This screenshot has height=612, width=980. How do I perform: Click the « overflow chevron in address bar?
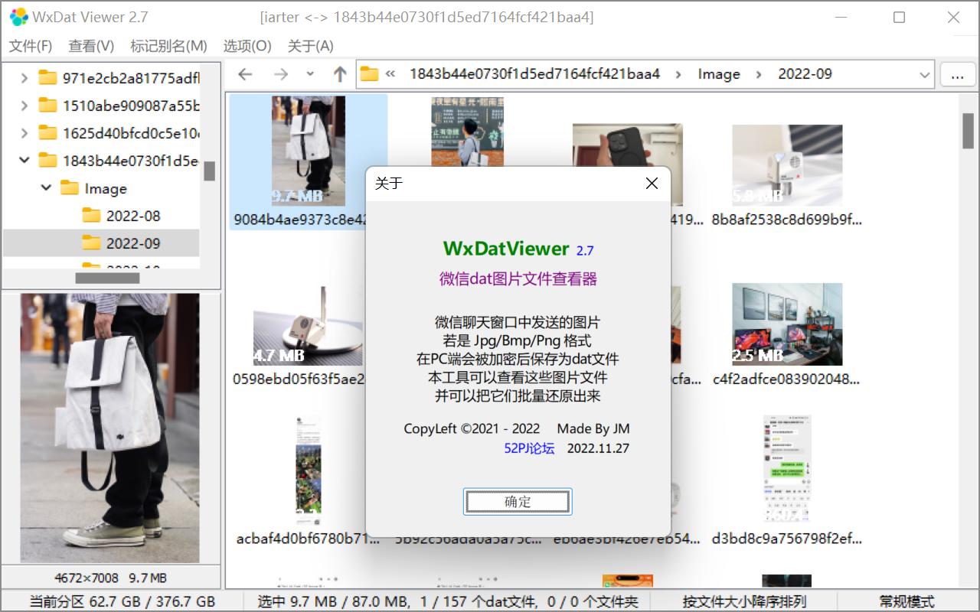click(390, 74)
